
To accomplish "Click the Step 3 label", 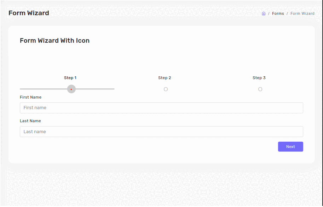I will click(259, 78).
